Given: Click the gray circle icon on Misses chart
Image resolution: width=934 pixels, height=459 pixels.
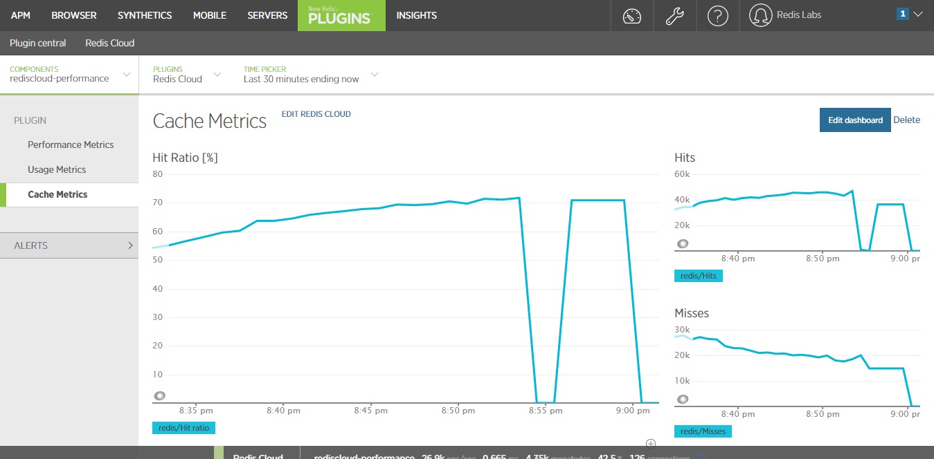Looking at the screenshot, I should [683, 399].
